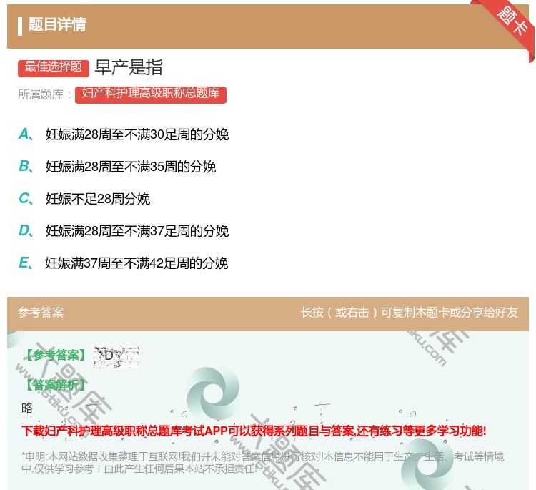Select option A: 妊娠满28周至不满30足周的分娩
The height and width of the screenshot is (490, 536).
click(x=124, y=134)
